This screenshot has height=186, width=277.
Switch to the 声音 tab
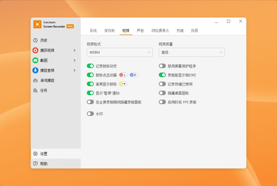point(140,31)
